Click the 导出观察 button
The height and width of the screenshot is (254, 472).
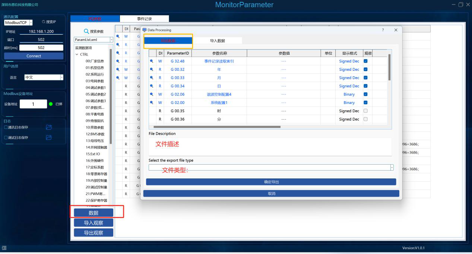pos(94,233)
